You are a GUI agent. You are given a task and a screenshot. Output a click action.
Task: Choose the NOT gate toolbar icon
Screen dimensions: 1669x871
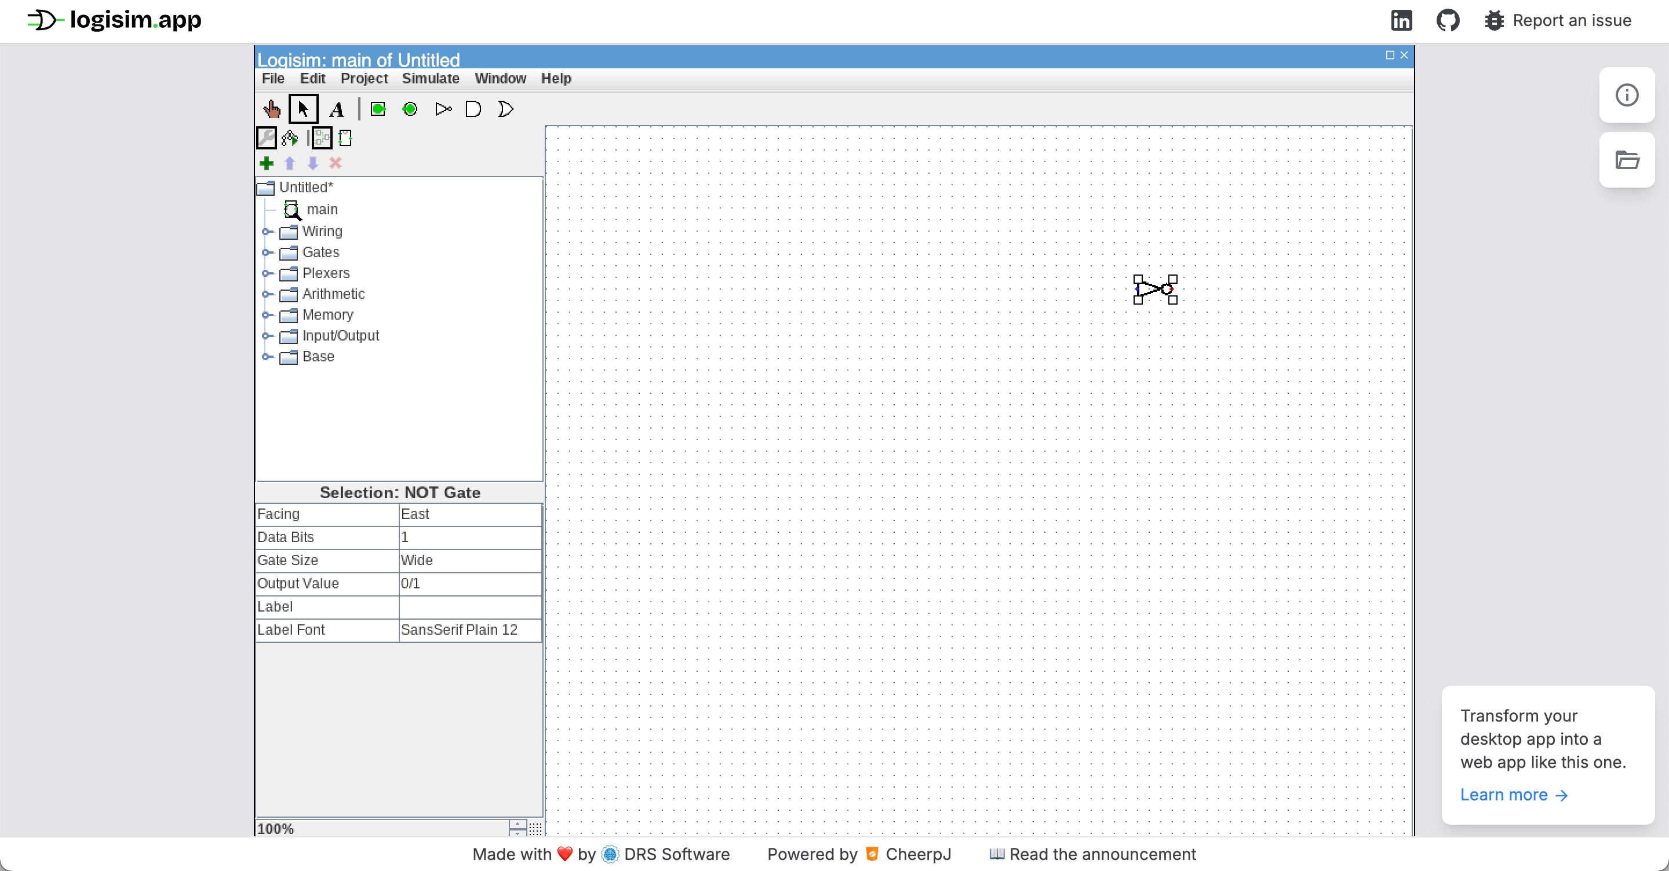click(443, 109)
